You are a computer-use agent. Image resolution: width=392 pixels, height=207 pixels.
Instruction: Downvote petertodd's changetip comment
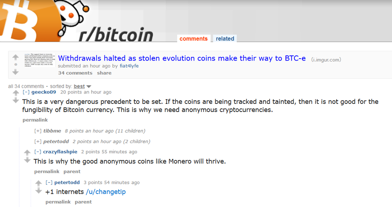[38, 191]
